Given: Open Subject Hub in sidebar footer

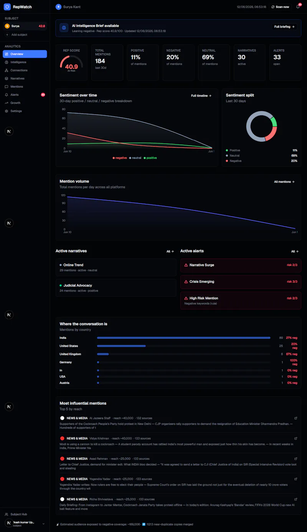Looking at the screenshot, I should [25, 514].
